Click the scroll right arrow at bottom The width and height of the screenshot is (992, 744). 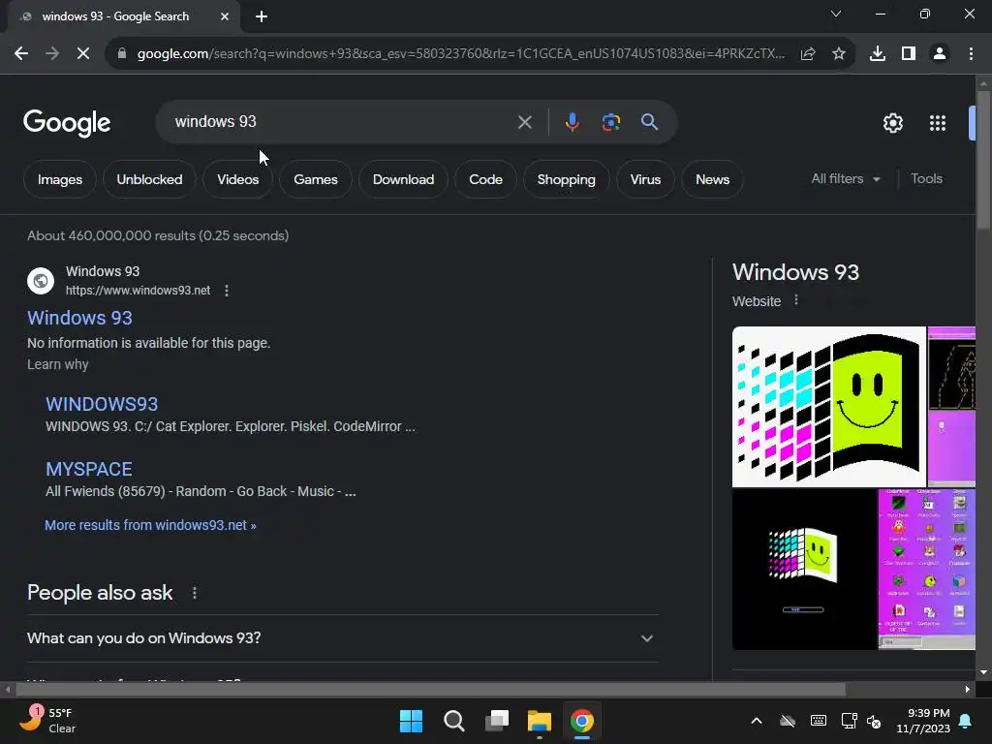click(968, 689)
